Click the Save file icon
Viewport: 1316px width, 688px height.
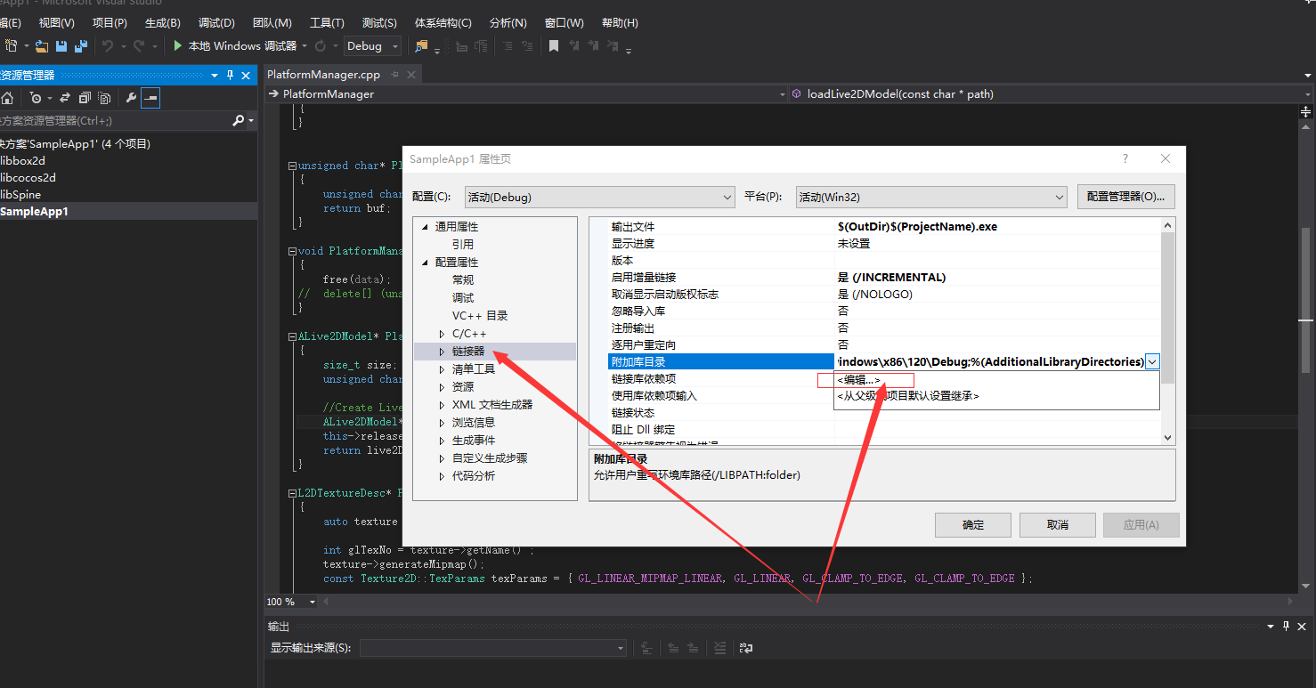pyautogui.click(x=62, y=46)
